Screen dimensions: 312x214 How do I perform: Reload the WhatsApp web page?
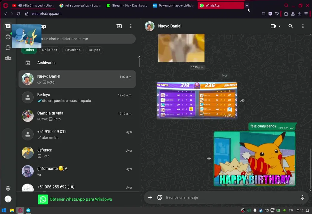pos(18,13)
